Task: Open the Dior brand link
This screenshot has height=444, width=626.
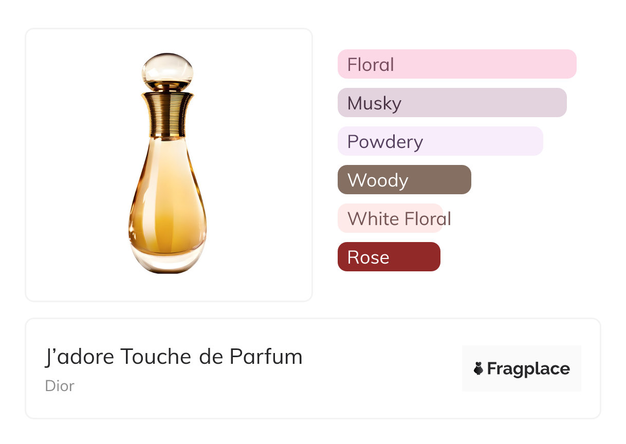Action: pos(60,386)
